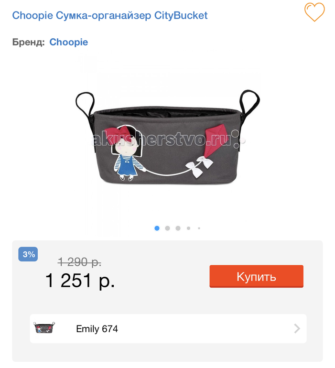
Task: Jump to the smallest last carousel dot
Action: click(199, 228)
